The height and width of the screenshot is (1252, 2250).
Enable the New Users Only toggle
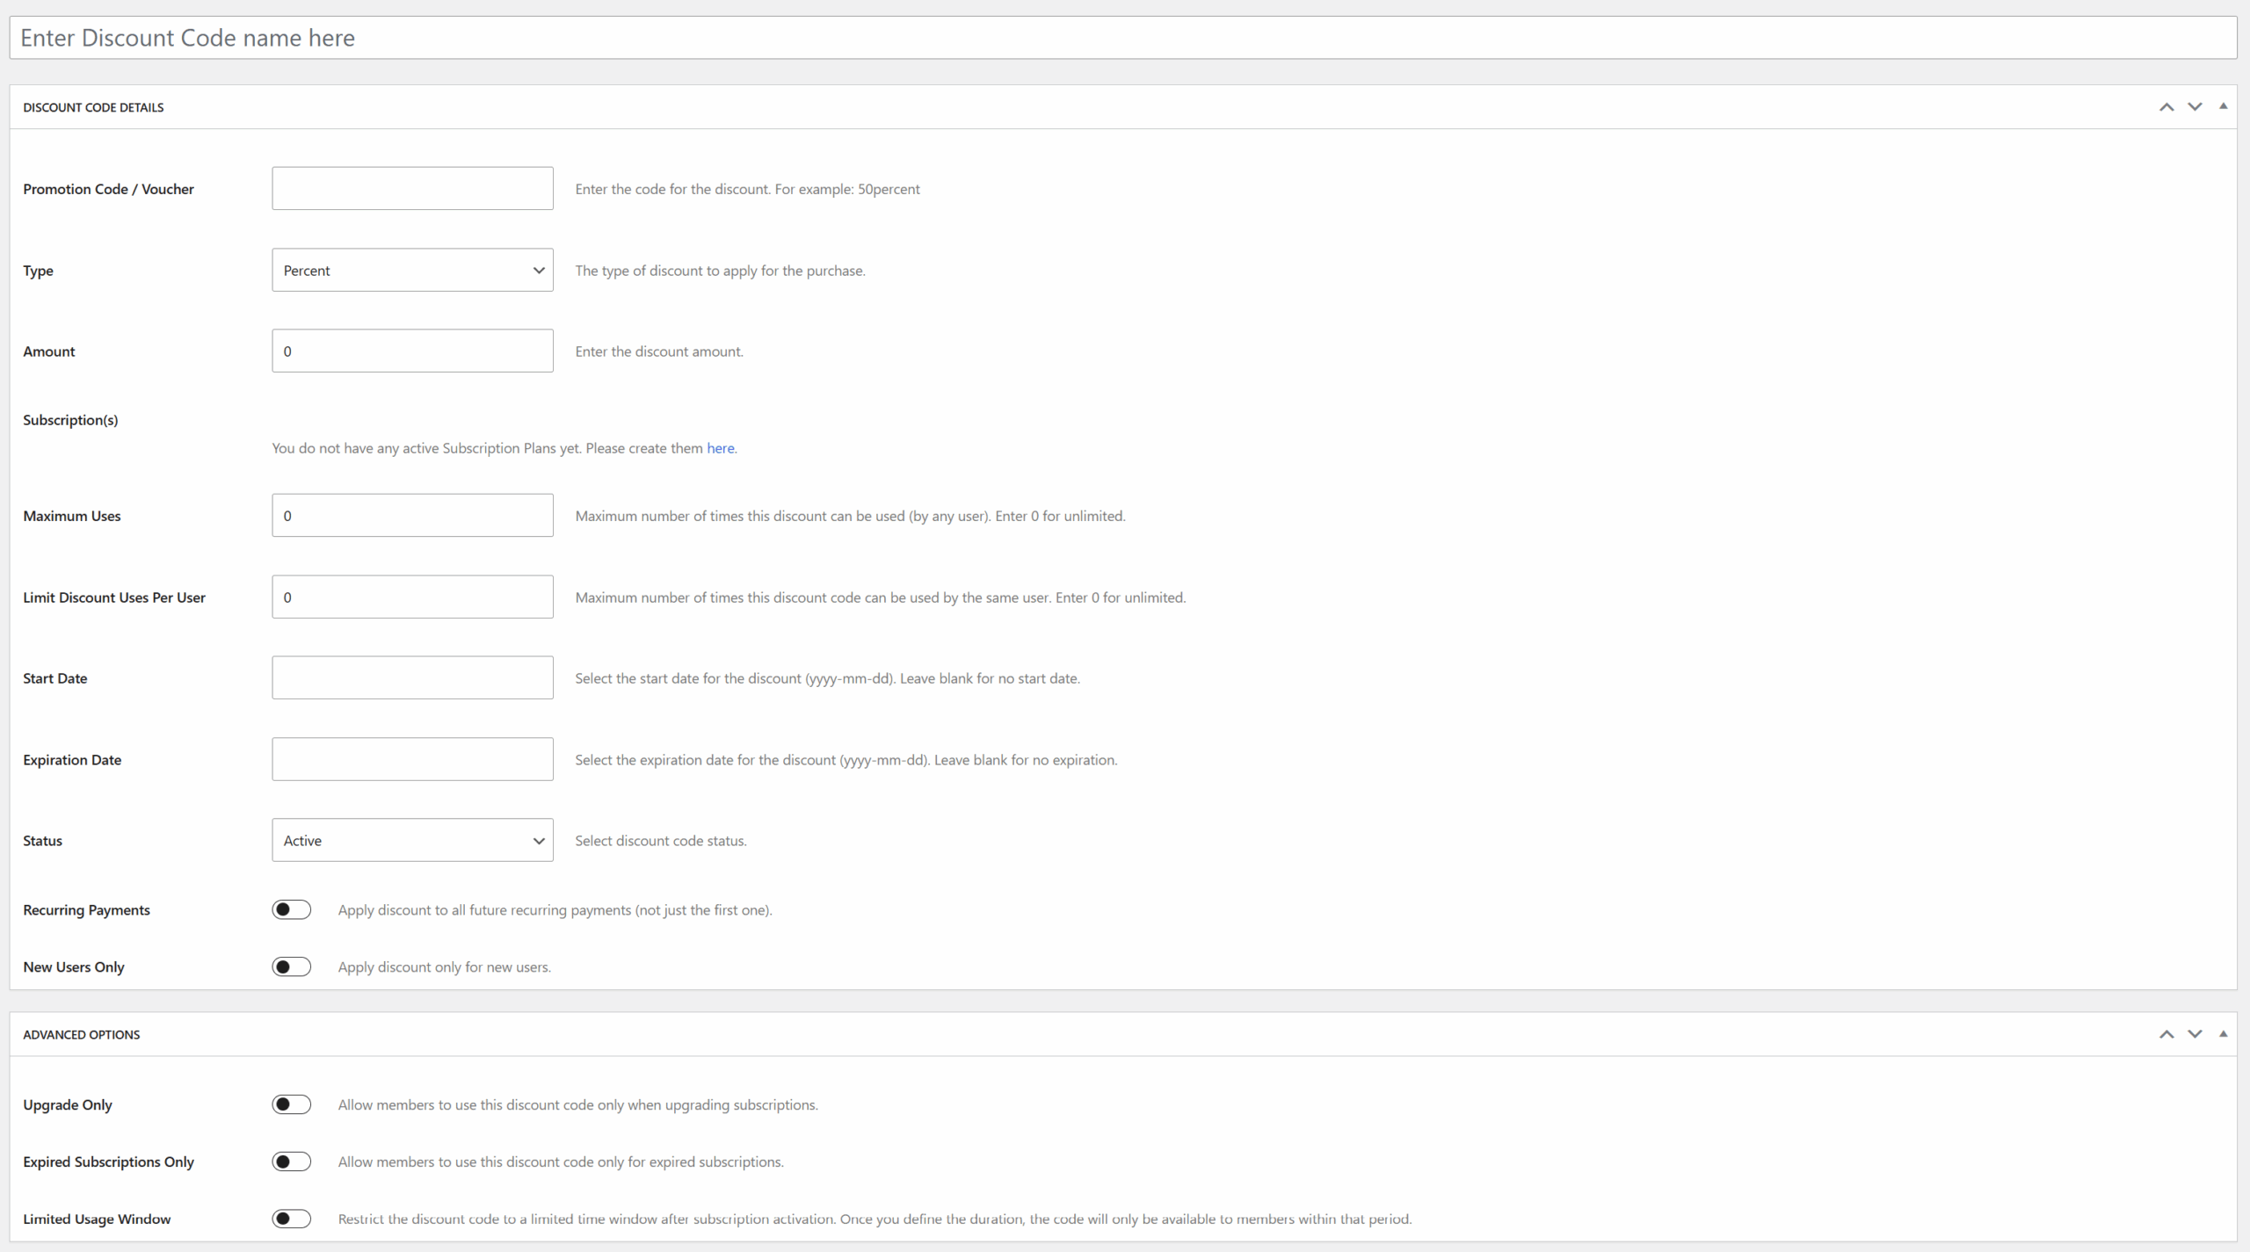coord(291,966)
